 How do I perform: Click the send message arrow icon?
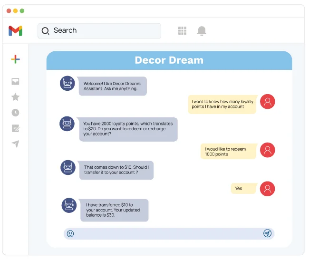pos(267,233)
